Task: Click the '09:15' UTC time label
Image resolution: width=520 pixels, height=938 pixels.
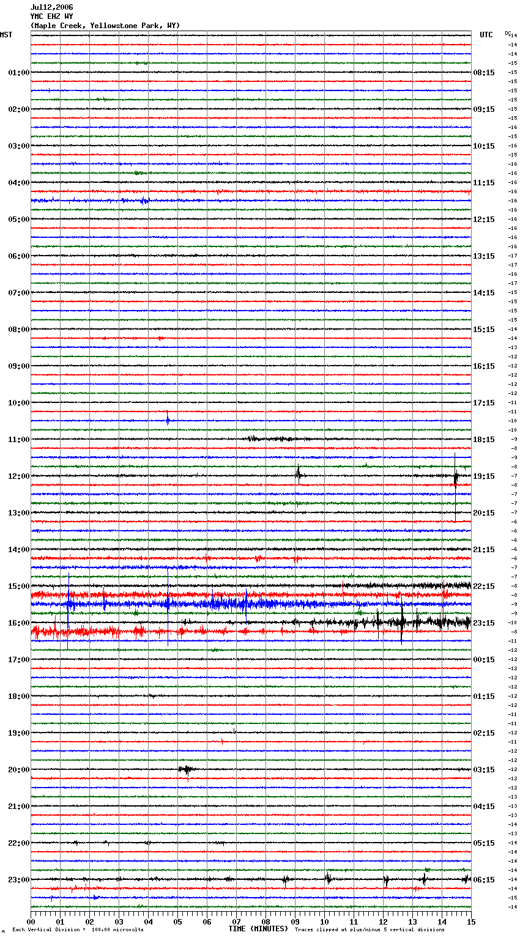Action: [484, 109]
